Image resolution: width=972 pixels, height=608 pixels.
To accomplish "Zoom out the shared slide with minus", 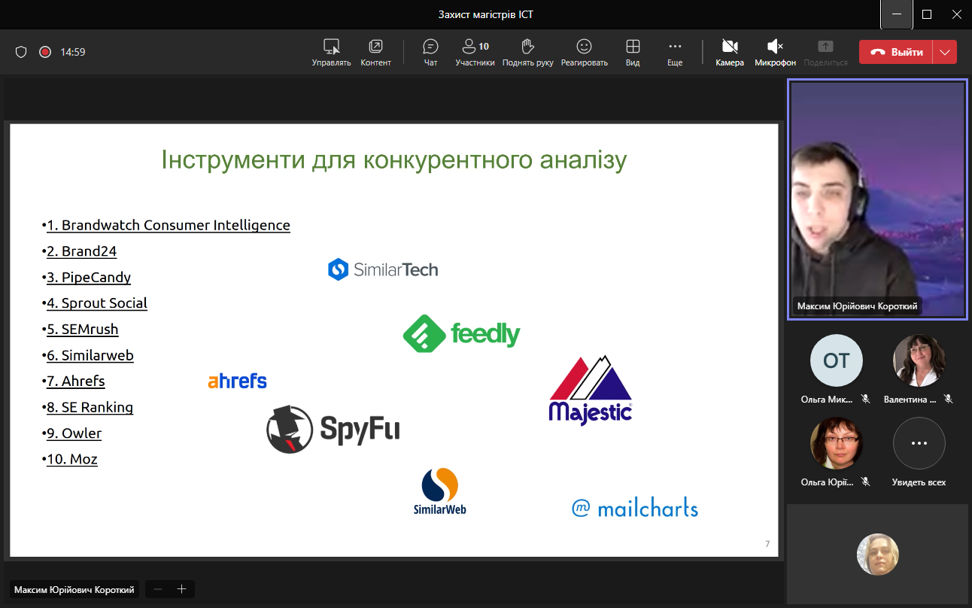I will (x=158, y=589).
